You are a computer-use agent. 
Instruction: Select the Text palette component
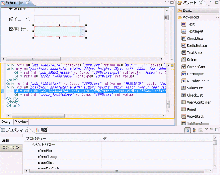190,24
